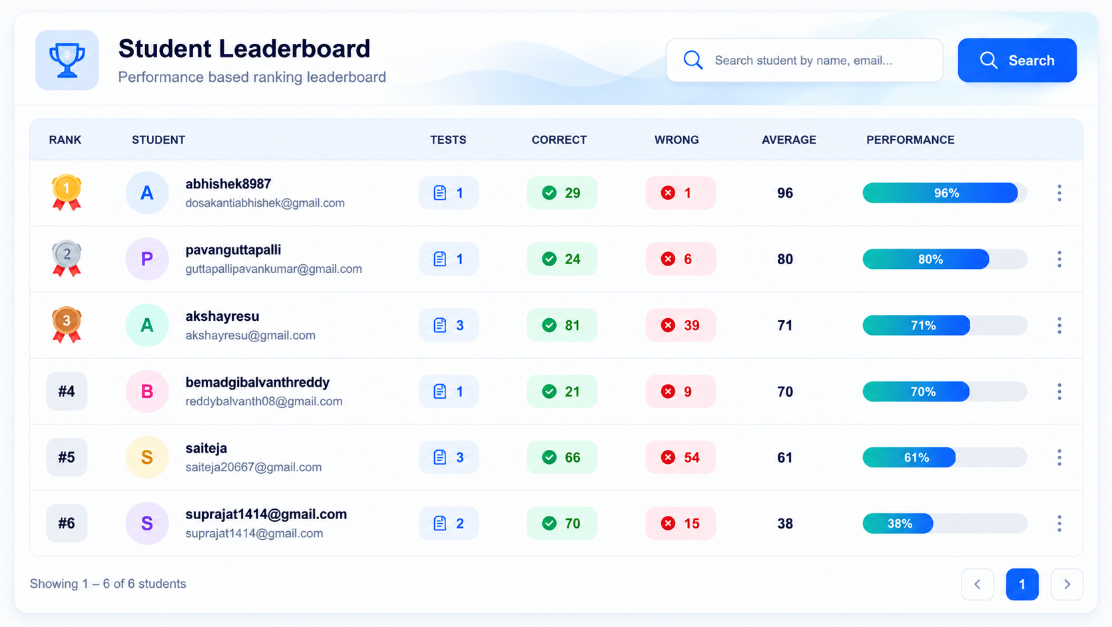This screenshot has width=1112, height=627.
Task: Click email reddybalvanth08@gmail.com
Action: click(264, 401)
